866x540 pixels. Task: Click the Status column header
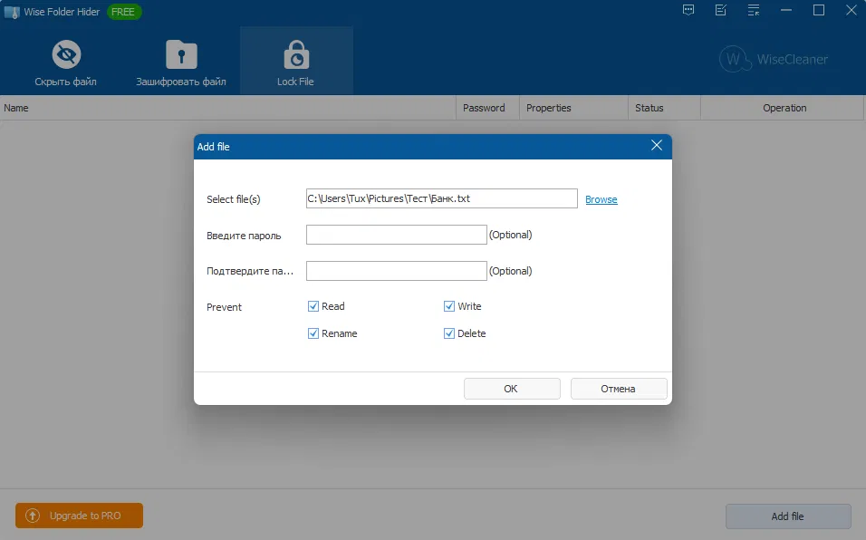pos(664,108)
